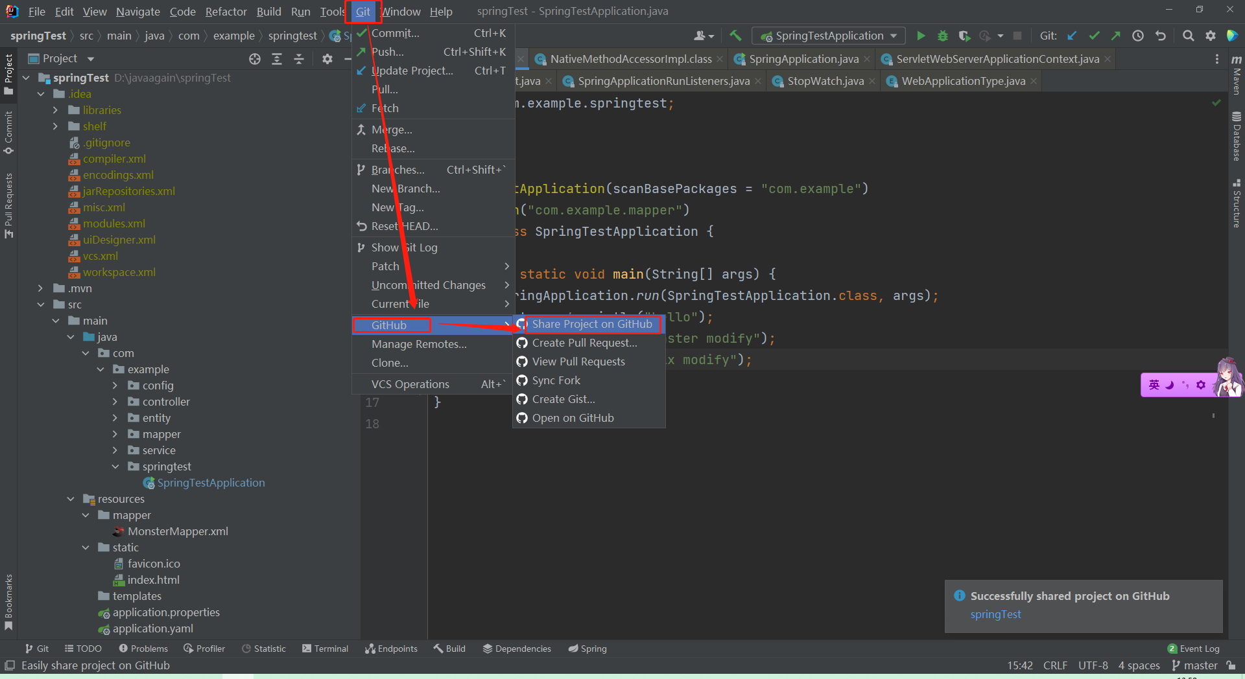Image resolution: width=1245 pixels, height=679 pixels.
Task: Click the Build project hammer icon
Action: 735,36
